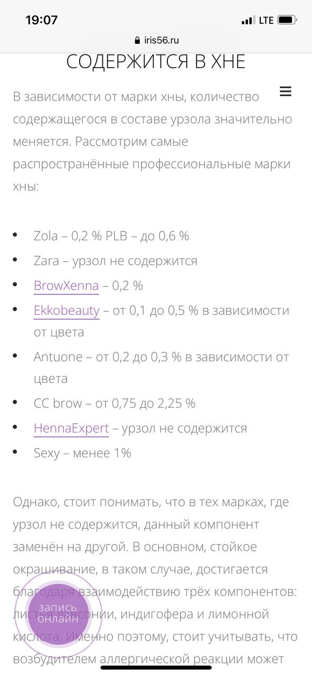
Task: Tap the Sexy – менее 1% list item
Action: 82,453
